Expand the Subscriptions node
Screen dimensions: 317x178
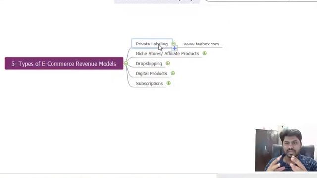pos(168,83)
